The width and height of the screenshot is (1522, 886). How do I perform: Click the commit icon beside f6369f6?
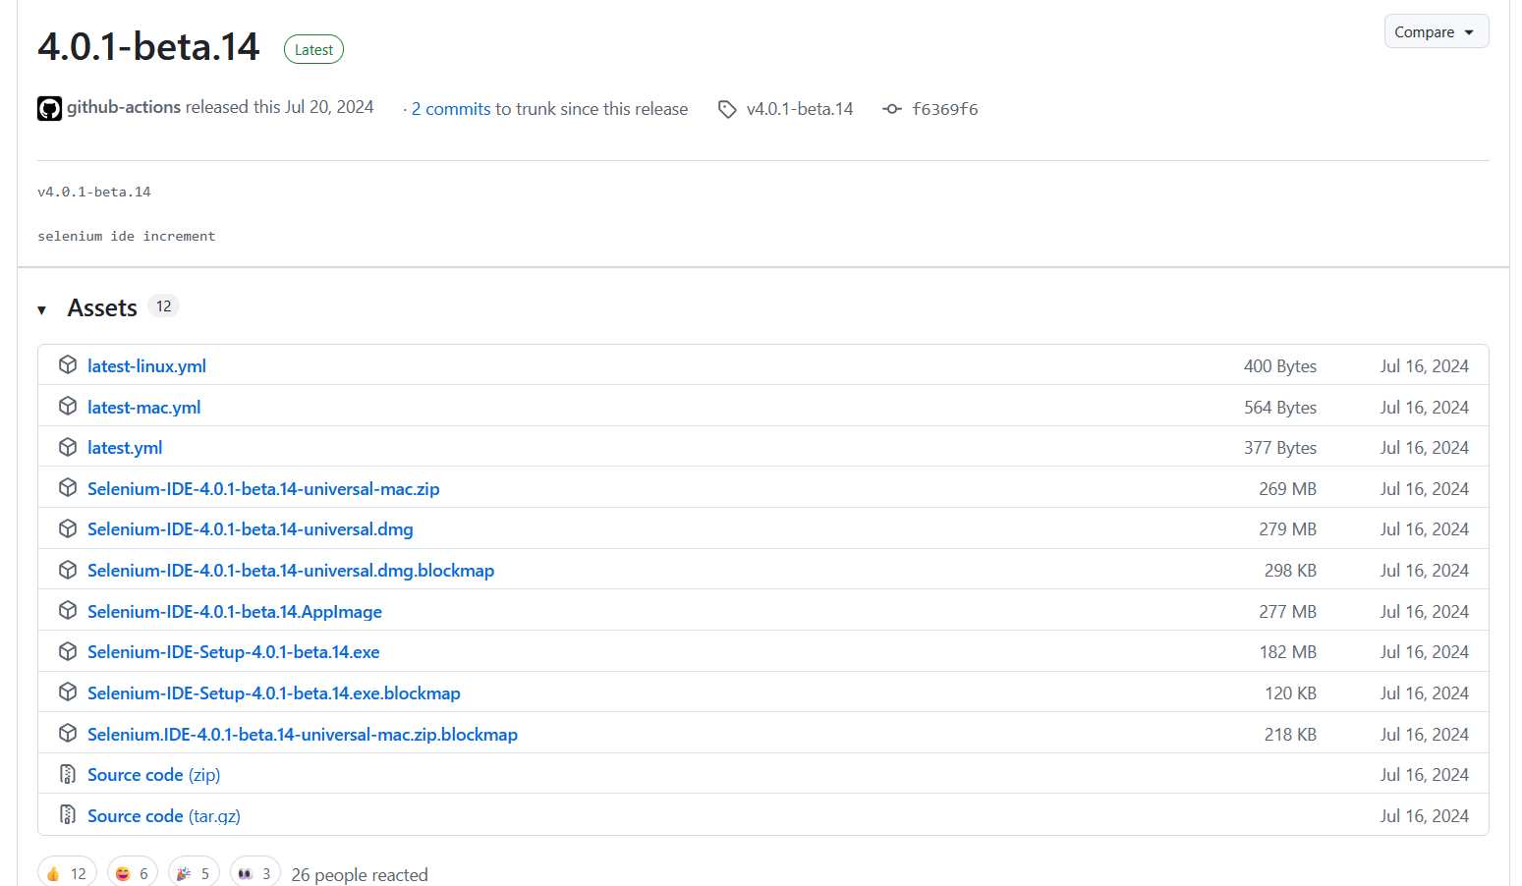(x=892, y=109)
